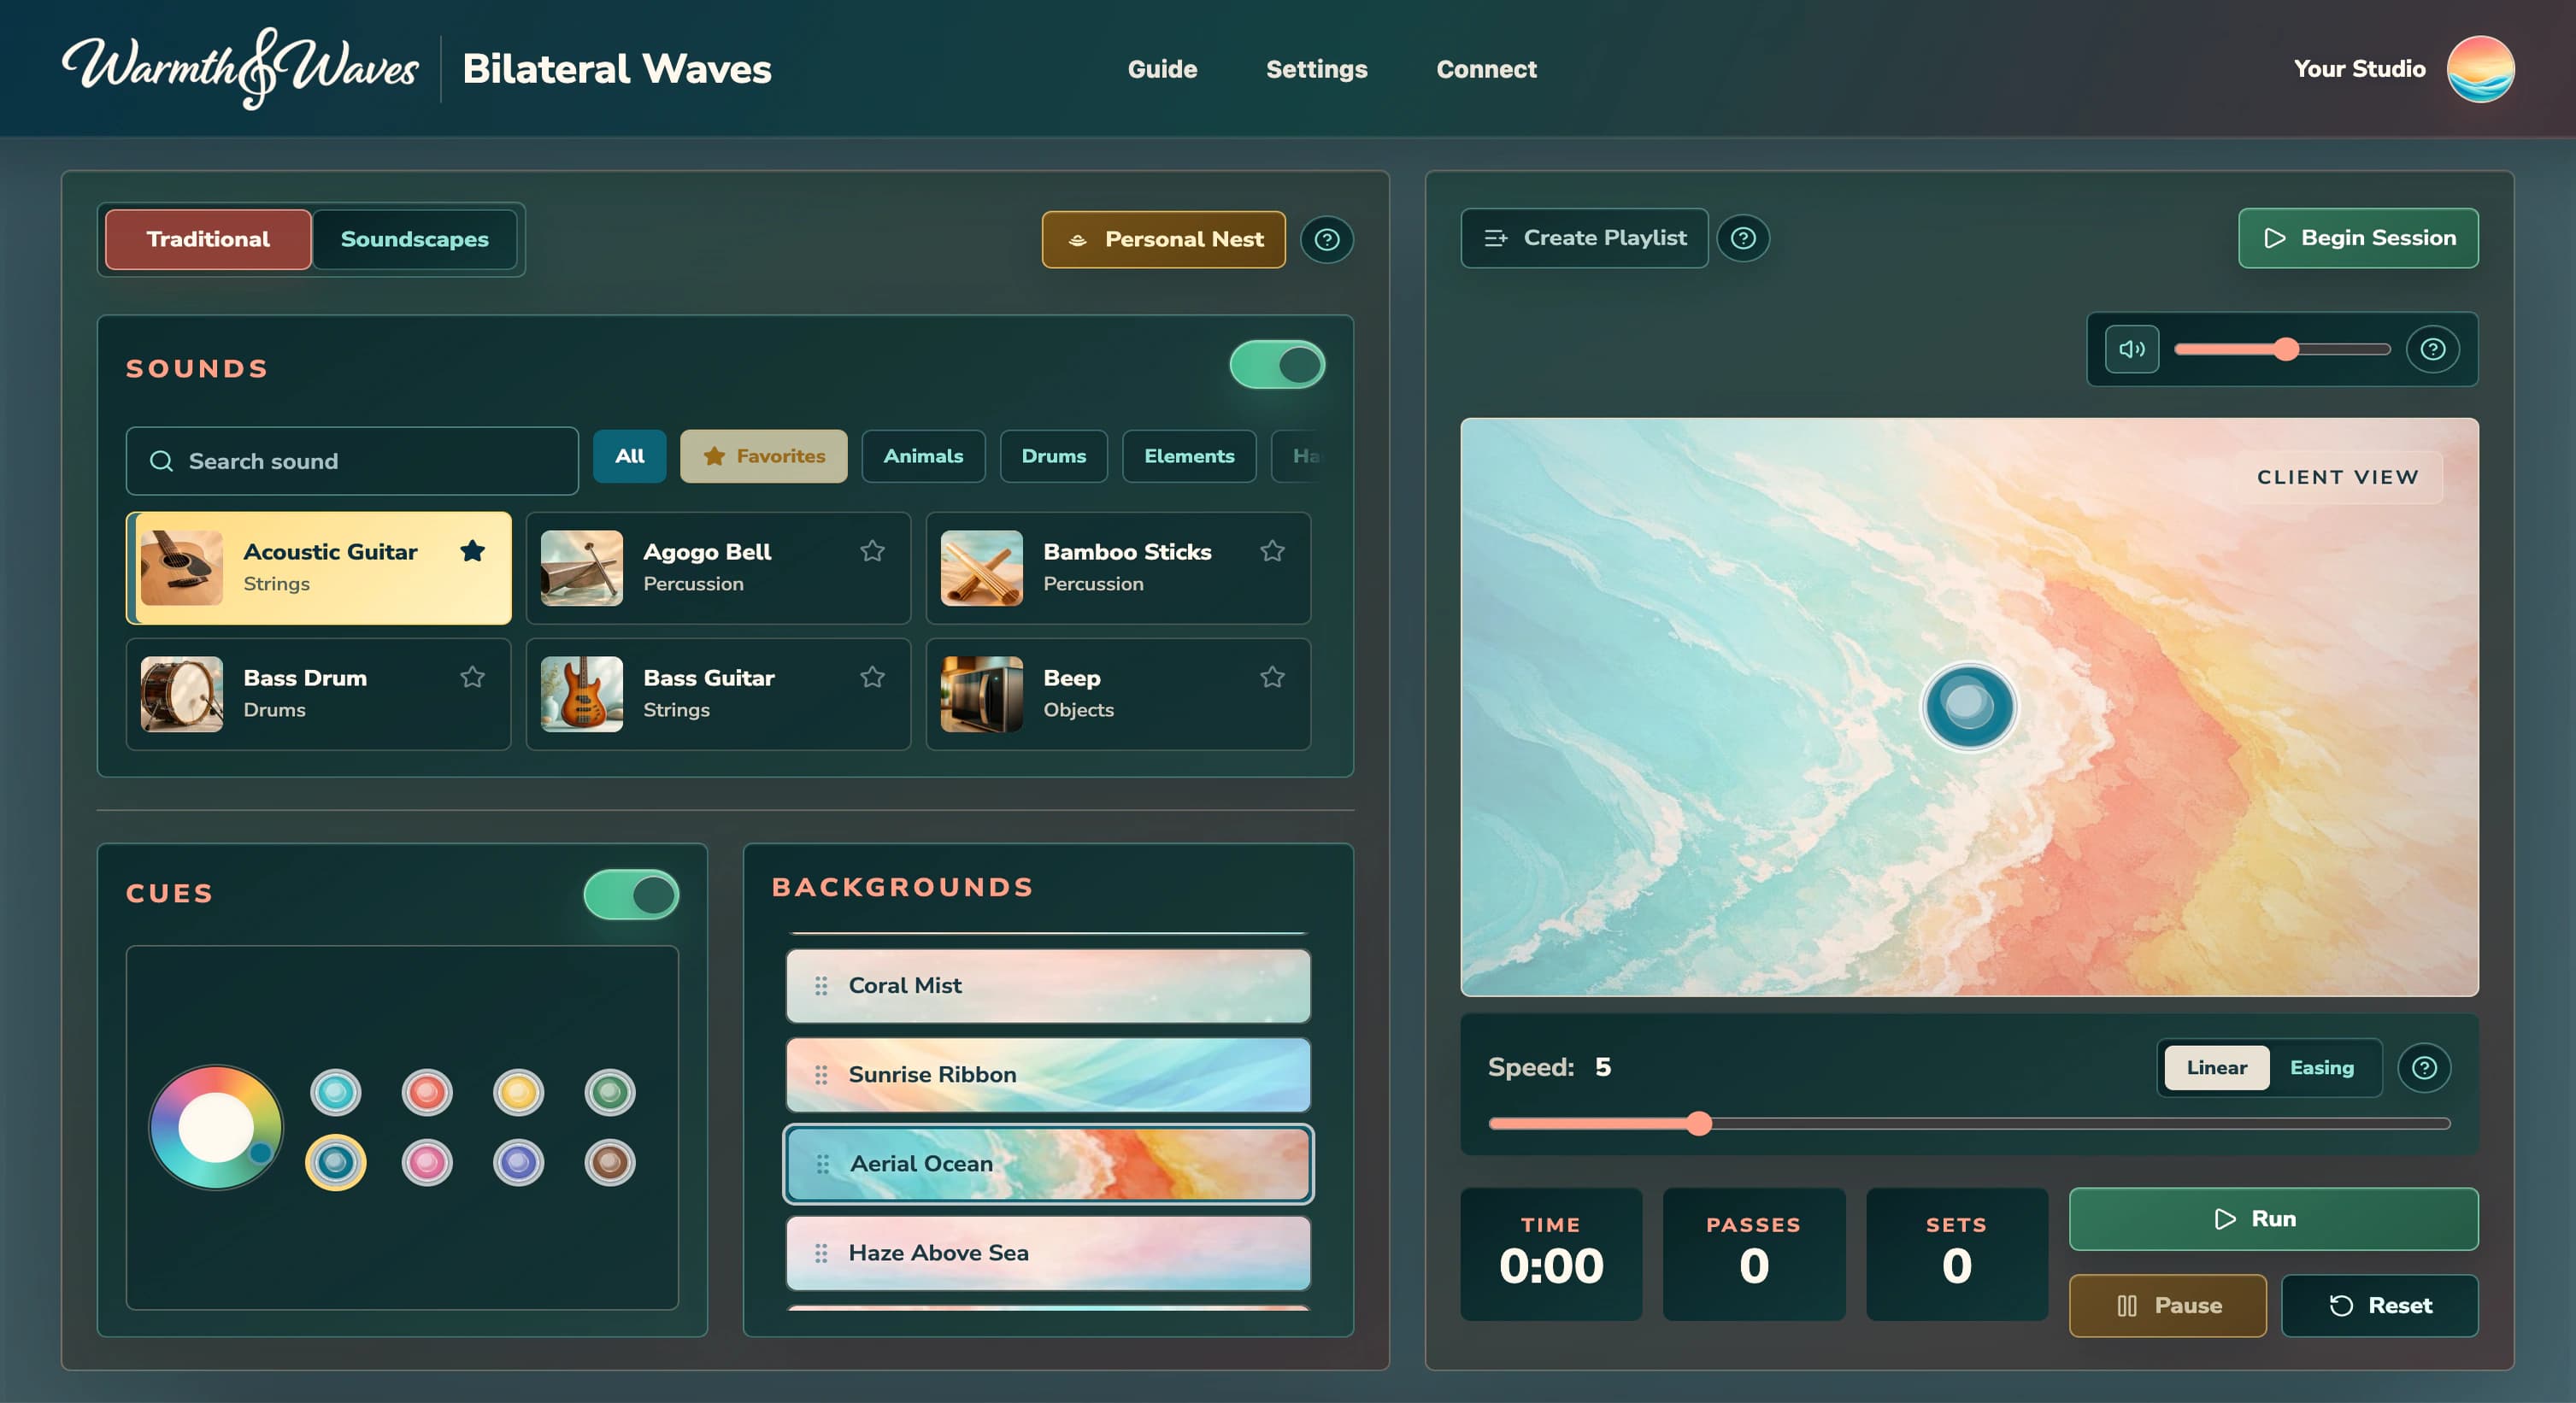This screenshot has height=1403, width=2576.
Task: Select the Acoustic Guitar sound card
Action: 319,568
